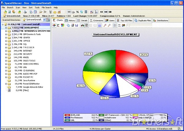Click the print chart icon in chart toolbar
184x131 pixels.
pyautogui.click(x=72, y=25)
